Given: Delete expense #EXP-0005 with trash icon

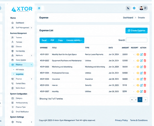Looking at the screenshot, I should pyautogui.click(x=145, y=79).
